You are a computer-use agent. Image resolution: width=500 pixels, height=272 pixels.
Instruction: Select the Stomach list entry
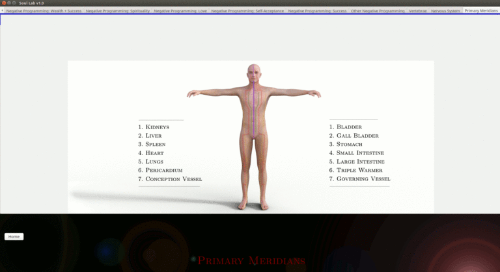click(x=346, y=144)
